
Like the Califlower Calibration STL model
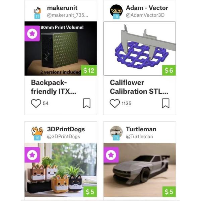115,103
